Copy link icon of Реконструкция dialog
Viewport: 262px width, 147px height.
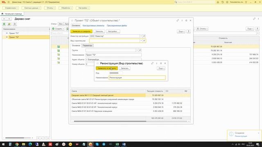click(152, 63)
